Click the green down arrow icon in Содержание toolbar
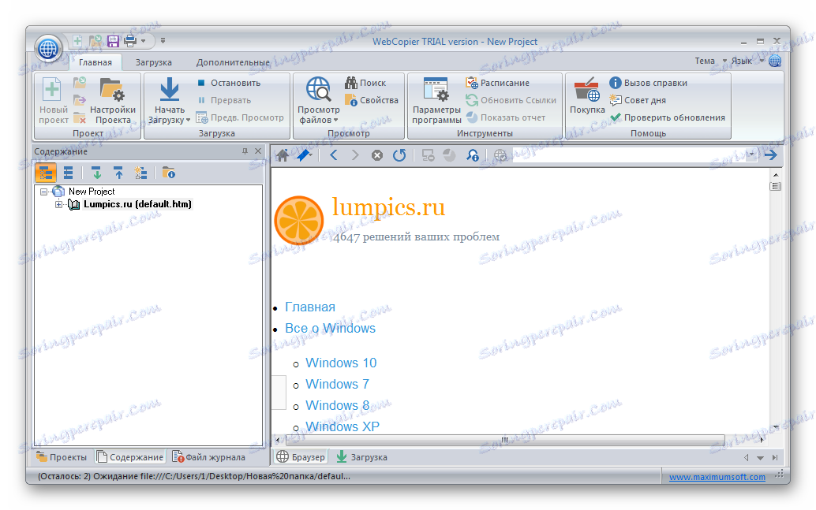The image size is (816, 510). [x=96, y=173]
